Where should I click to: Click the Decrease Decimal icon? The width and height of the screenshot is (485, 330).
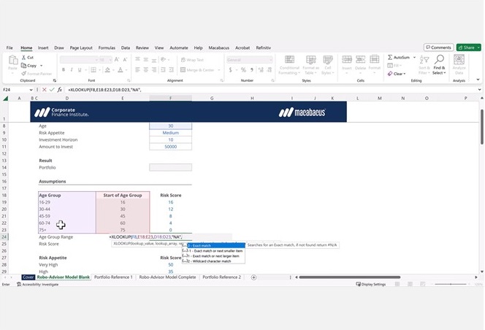coord(269,70)
